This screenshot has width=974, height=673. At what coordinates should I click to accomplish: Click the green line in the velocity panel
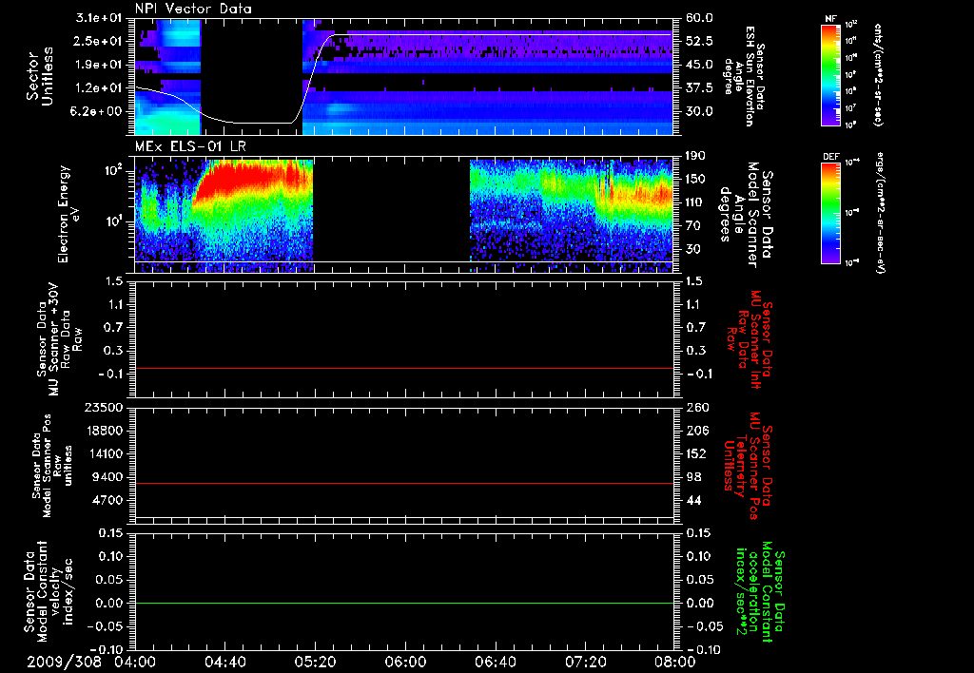click(403, 603)
